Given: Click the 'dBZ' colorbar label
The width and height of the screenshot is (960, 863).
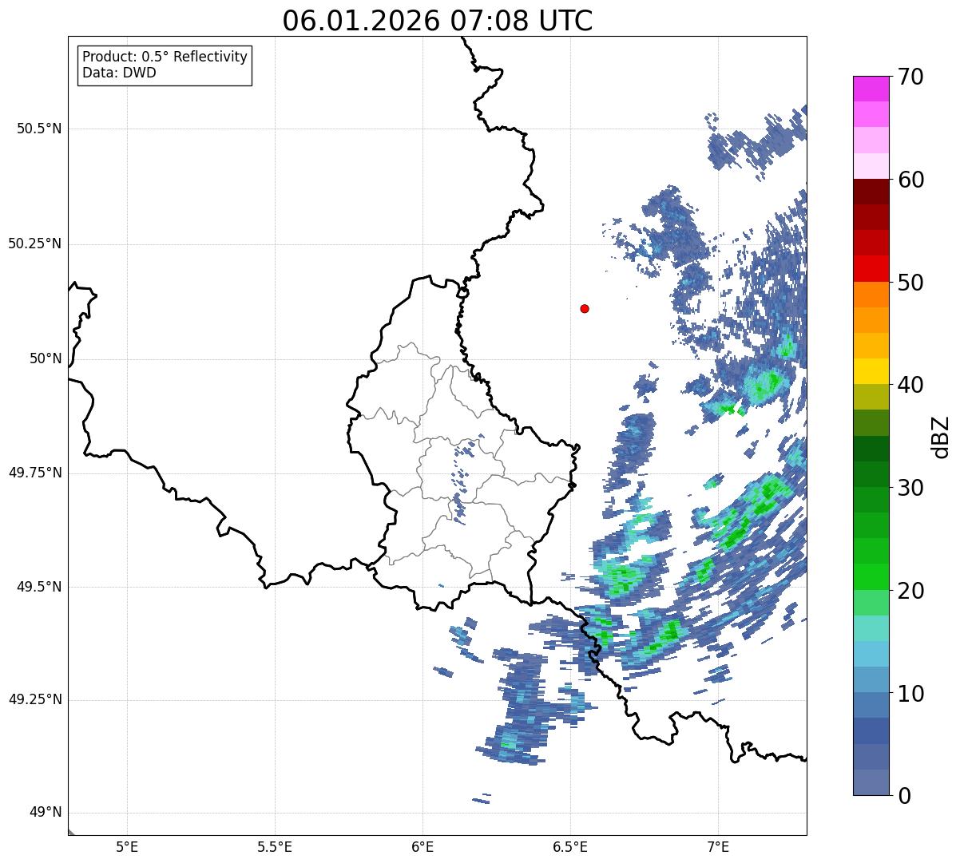Looking at the screenshot, I should point(940,436).
